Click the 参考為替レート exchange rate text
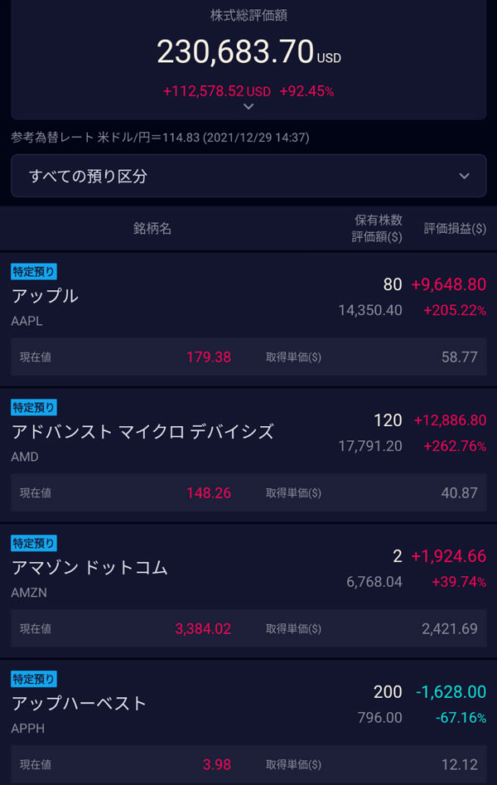 (160, 138)
